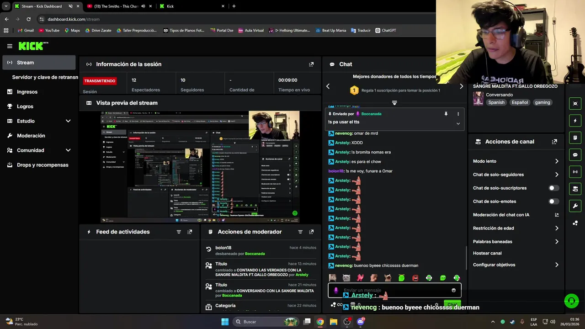Open emoji picker in message box

(x=453, y=290)
